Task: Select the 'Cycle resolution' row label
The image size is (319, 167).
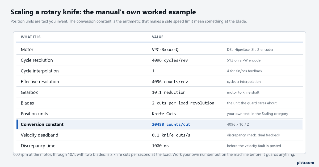Action: pyautogui.click(x=37, y=60)
